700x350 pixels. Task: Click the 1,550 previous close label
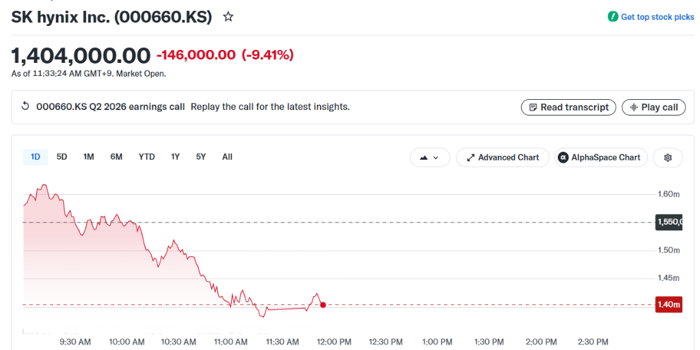669,222
